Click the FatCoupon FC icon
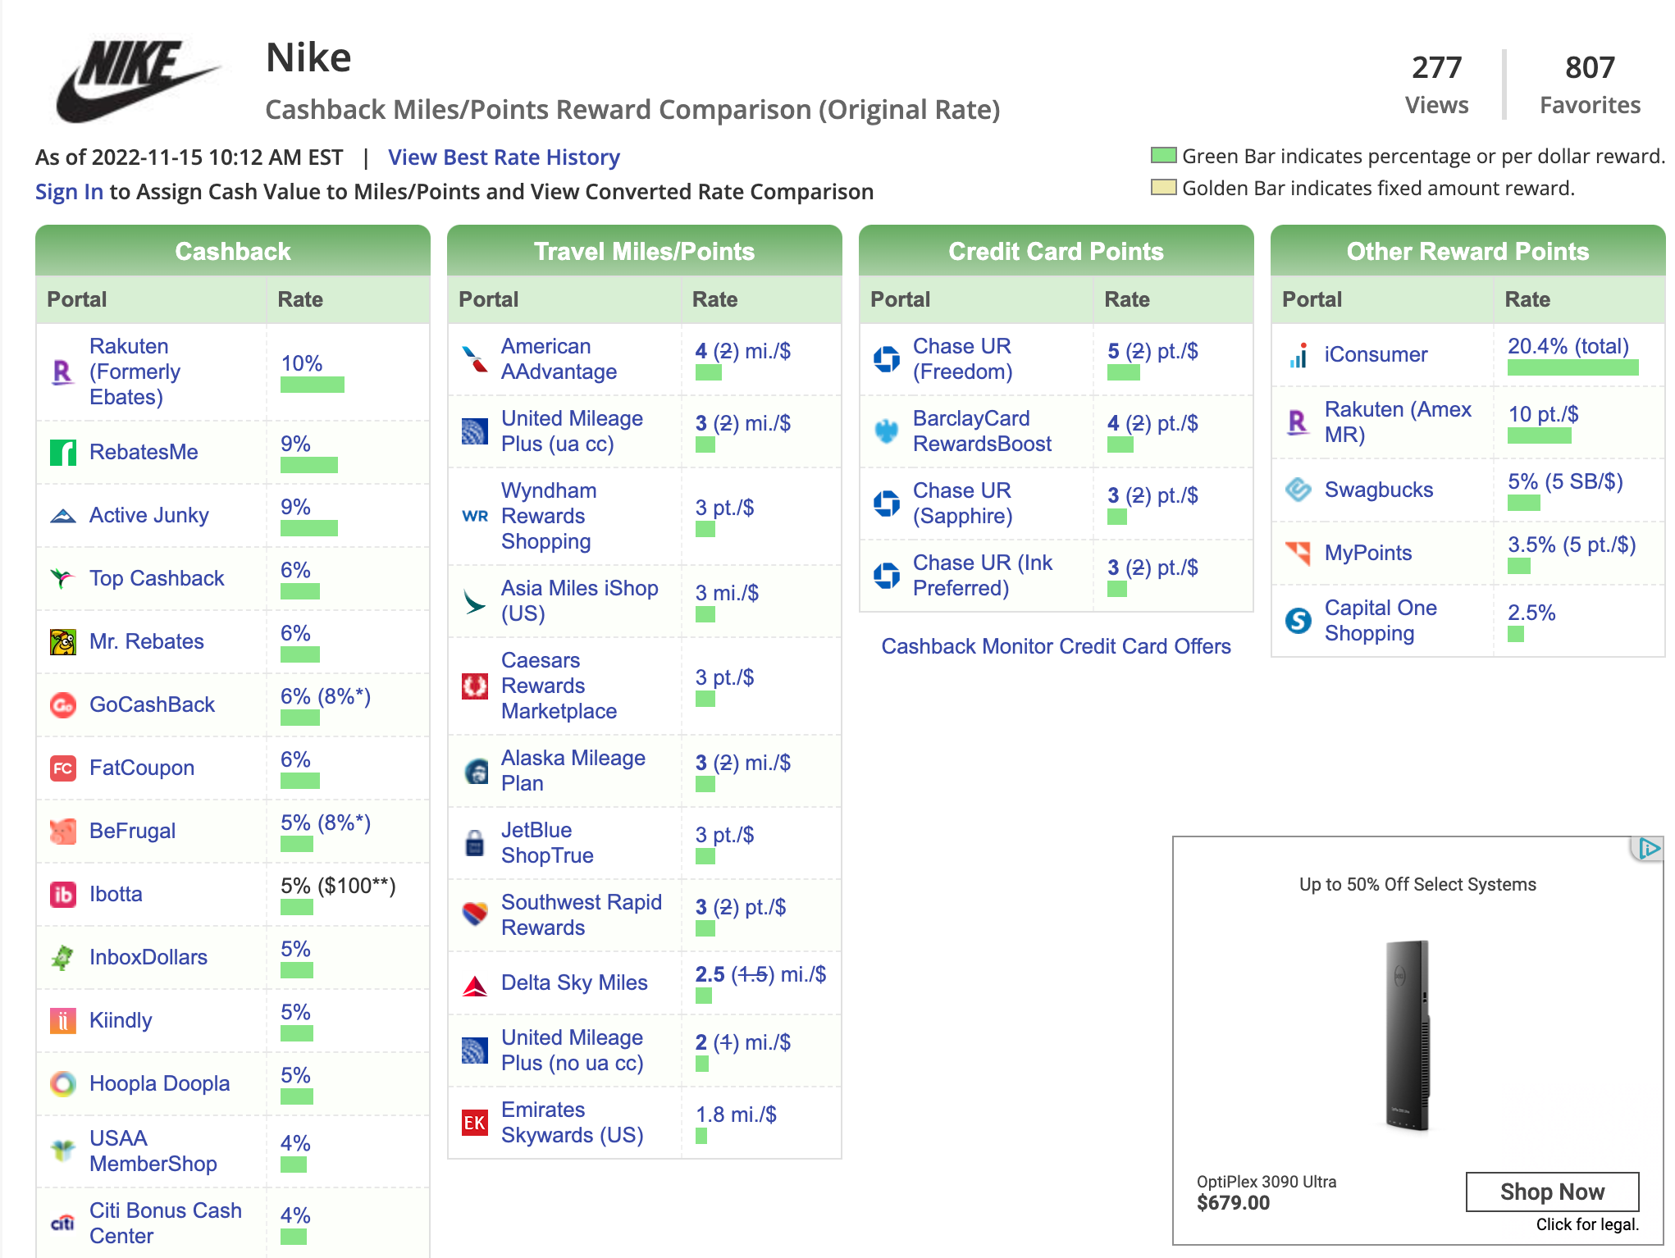1675x1258 pixels. pos(62,768)
